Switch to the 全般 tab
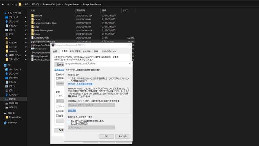This screenshot has height=146, width=259. tap(55, 52)
